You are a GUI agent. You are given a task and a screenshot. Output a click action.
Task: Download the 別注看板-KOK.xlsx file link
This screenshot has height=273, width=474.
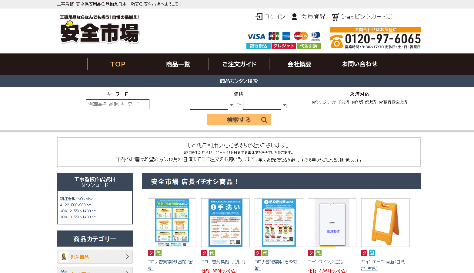[76, 199]
